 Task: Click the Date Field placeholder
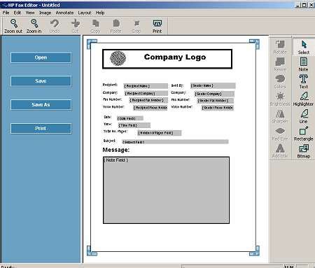click(x=130, y=118)
